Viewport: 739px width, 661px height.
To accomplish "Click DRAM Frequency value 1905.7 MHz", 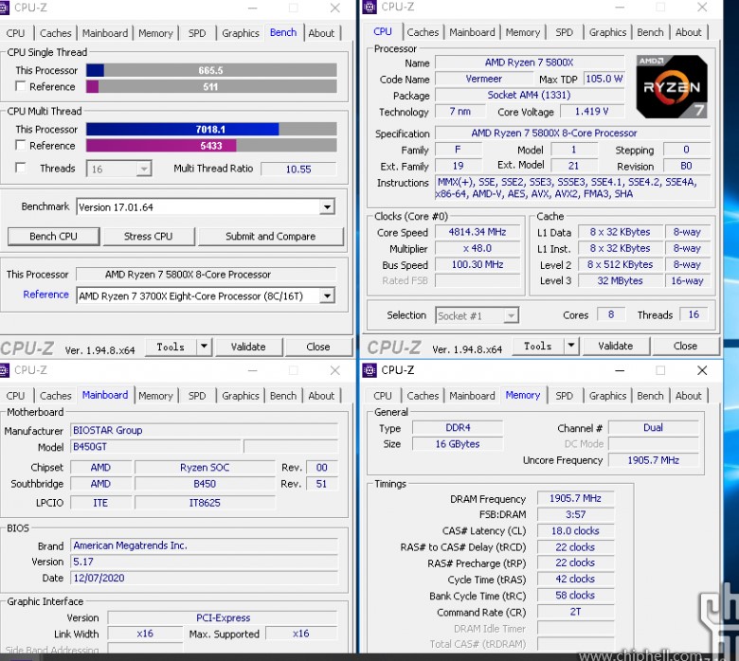I will click(x=575, y=498).
